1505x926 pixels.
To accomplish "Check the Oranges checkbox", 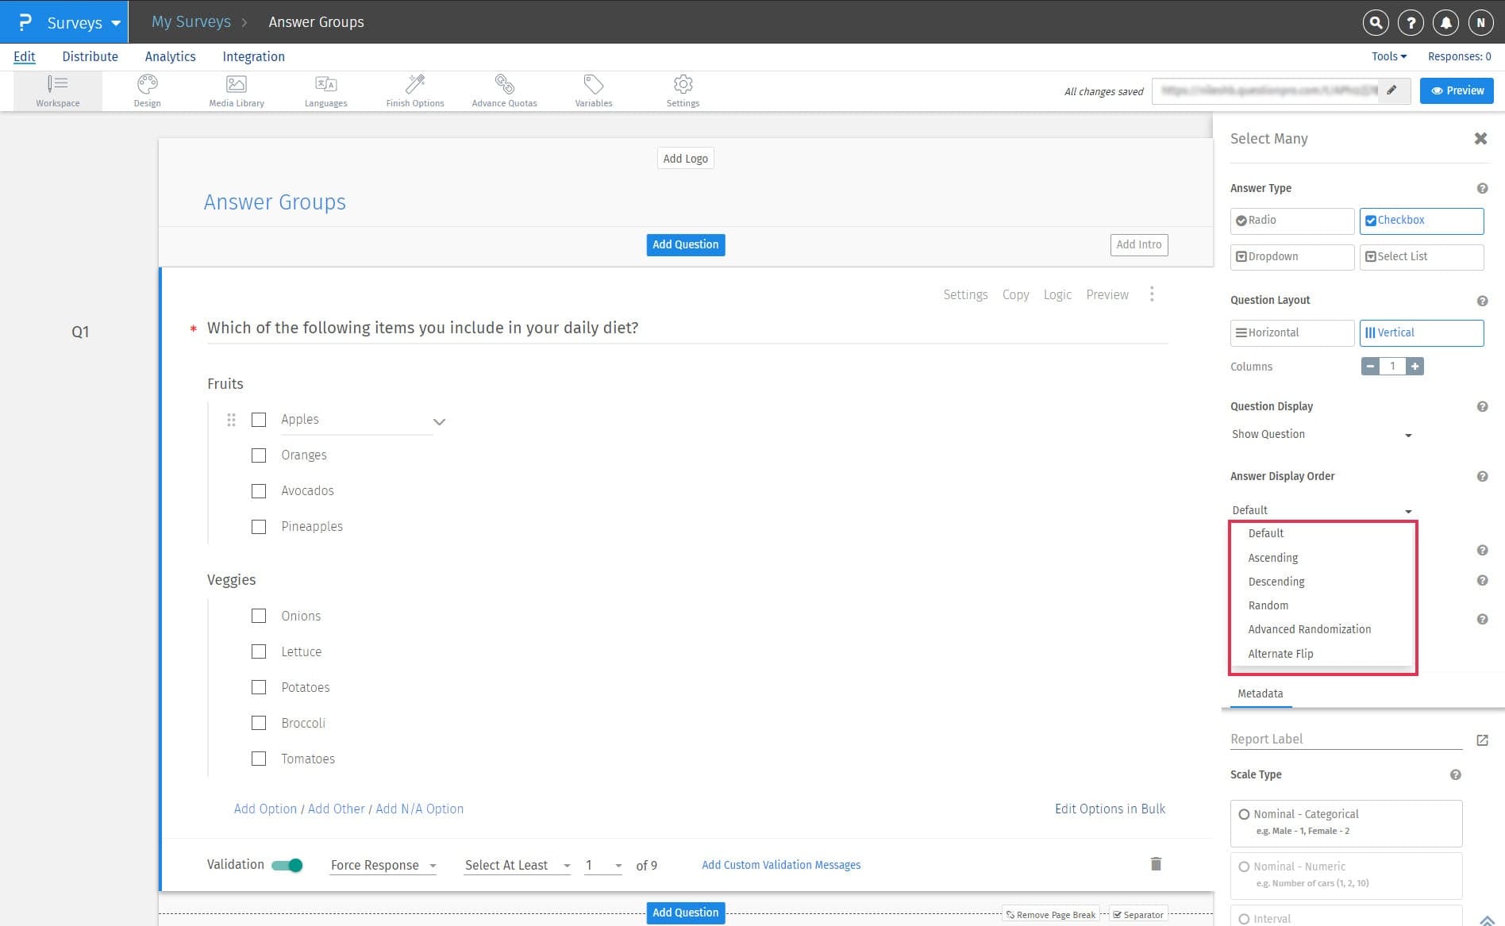I will pyautogui.click(x=259, y=455).
